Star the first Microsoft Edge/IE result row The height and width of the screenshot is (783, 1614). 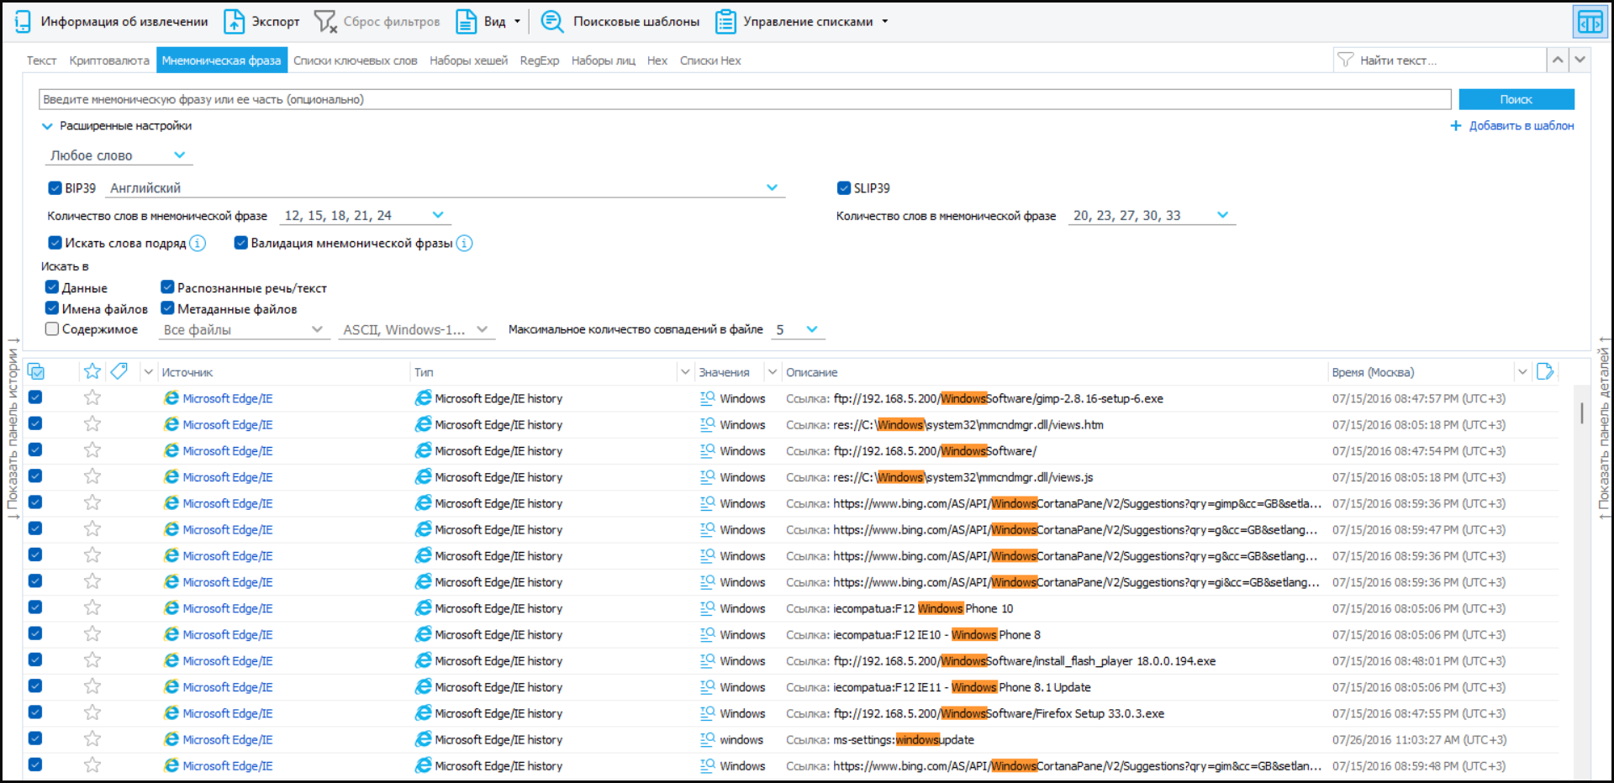pos(92,398)
